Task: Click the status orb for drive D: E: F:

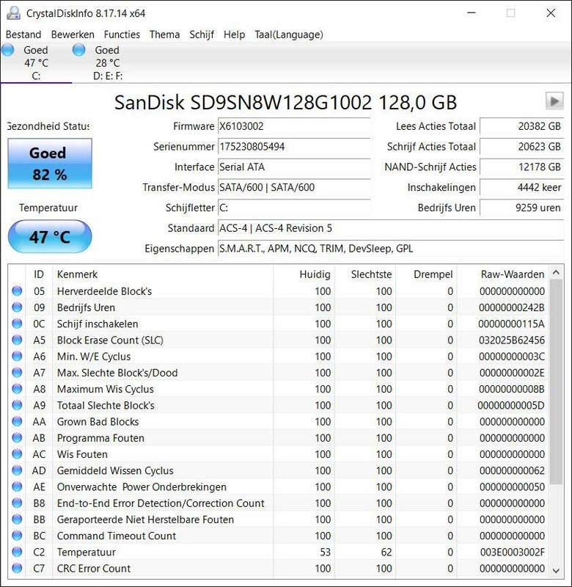Action: pyautogui.click(x=78, y=50)
